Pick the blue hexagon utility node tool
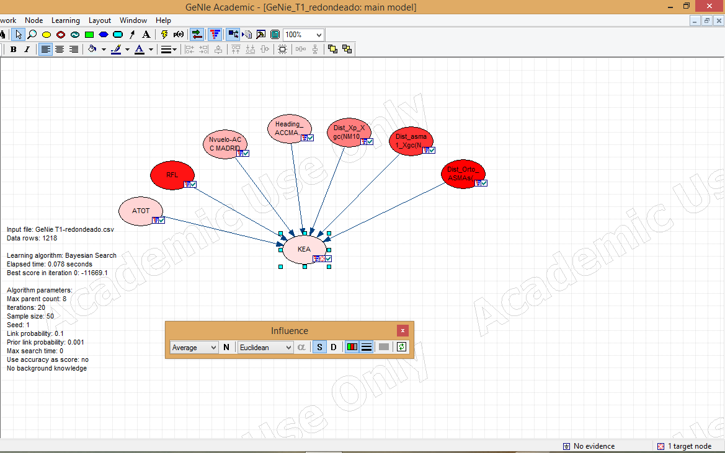Viewport: 725px width, 453px height. (104, 35)
